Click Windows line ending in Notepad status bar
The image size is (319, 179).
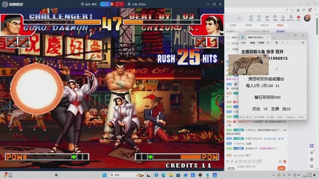click(x=291, y=117)
